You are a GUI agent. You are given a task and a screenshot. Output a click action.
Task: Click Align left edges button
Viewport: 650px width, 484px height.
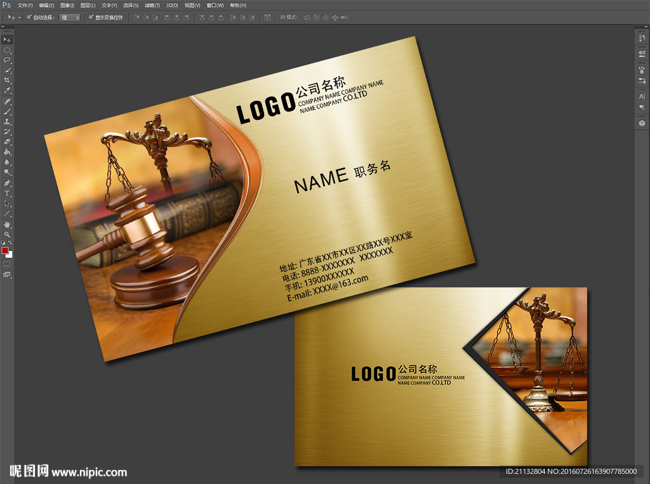(167, 17)
